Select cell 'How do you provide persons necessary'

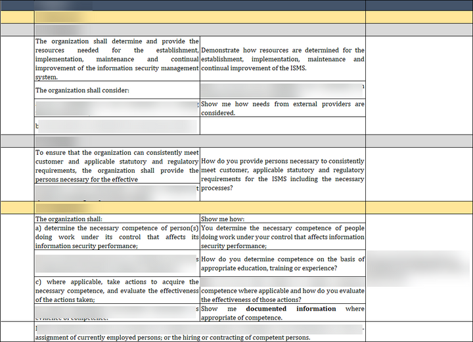(282, 174)
